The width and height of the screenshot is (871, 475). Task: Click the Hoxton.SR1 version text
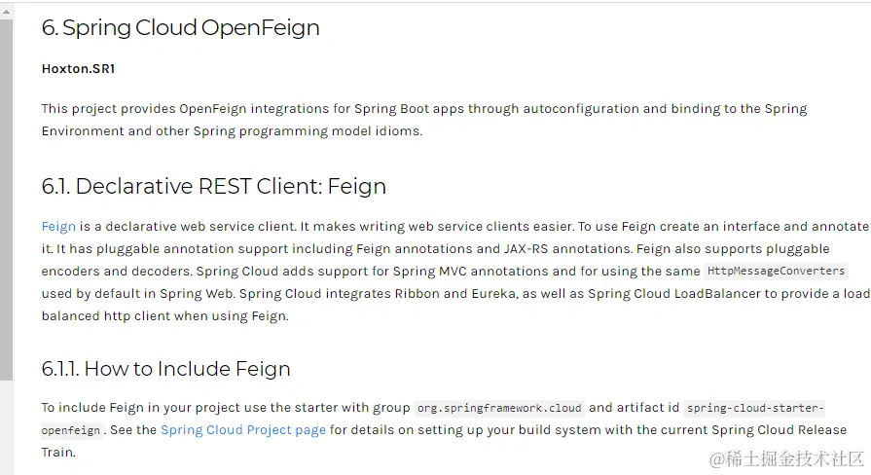click(x=78, y=69)
